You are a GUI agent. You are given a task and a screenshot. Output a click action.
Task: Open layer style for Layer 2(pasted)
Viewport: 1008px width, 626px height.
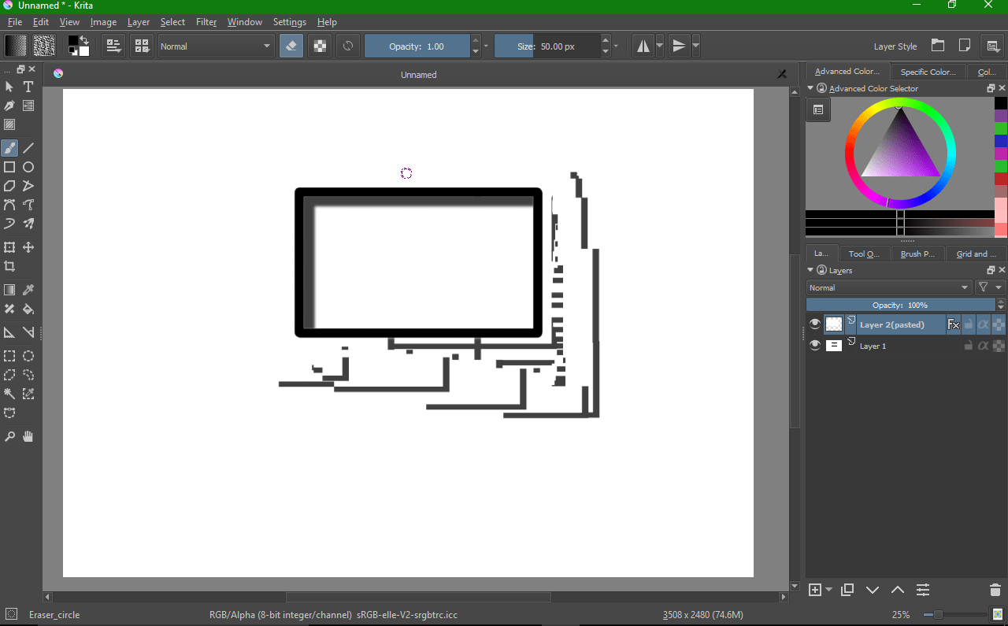(953, 324)
